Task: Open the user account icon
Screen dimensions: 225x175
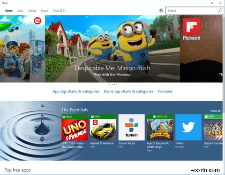Action: click(161, 10)
